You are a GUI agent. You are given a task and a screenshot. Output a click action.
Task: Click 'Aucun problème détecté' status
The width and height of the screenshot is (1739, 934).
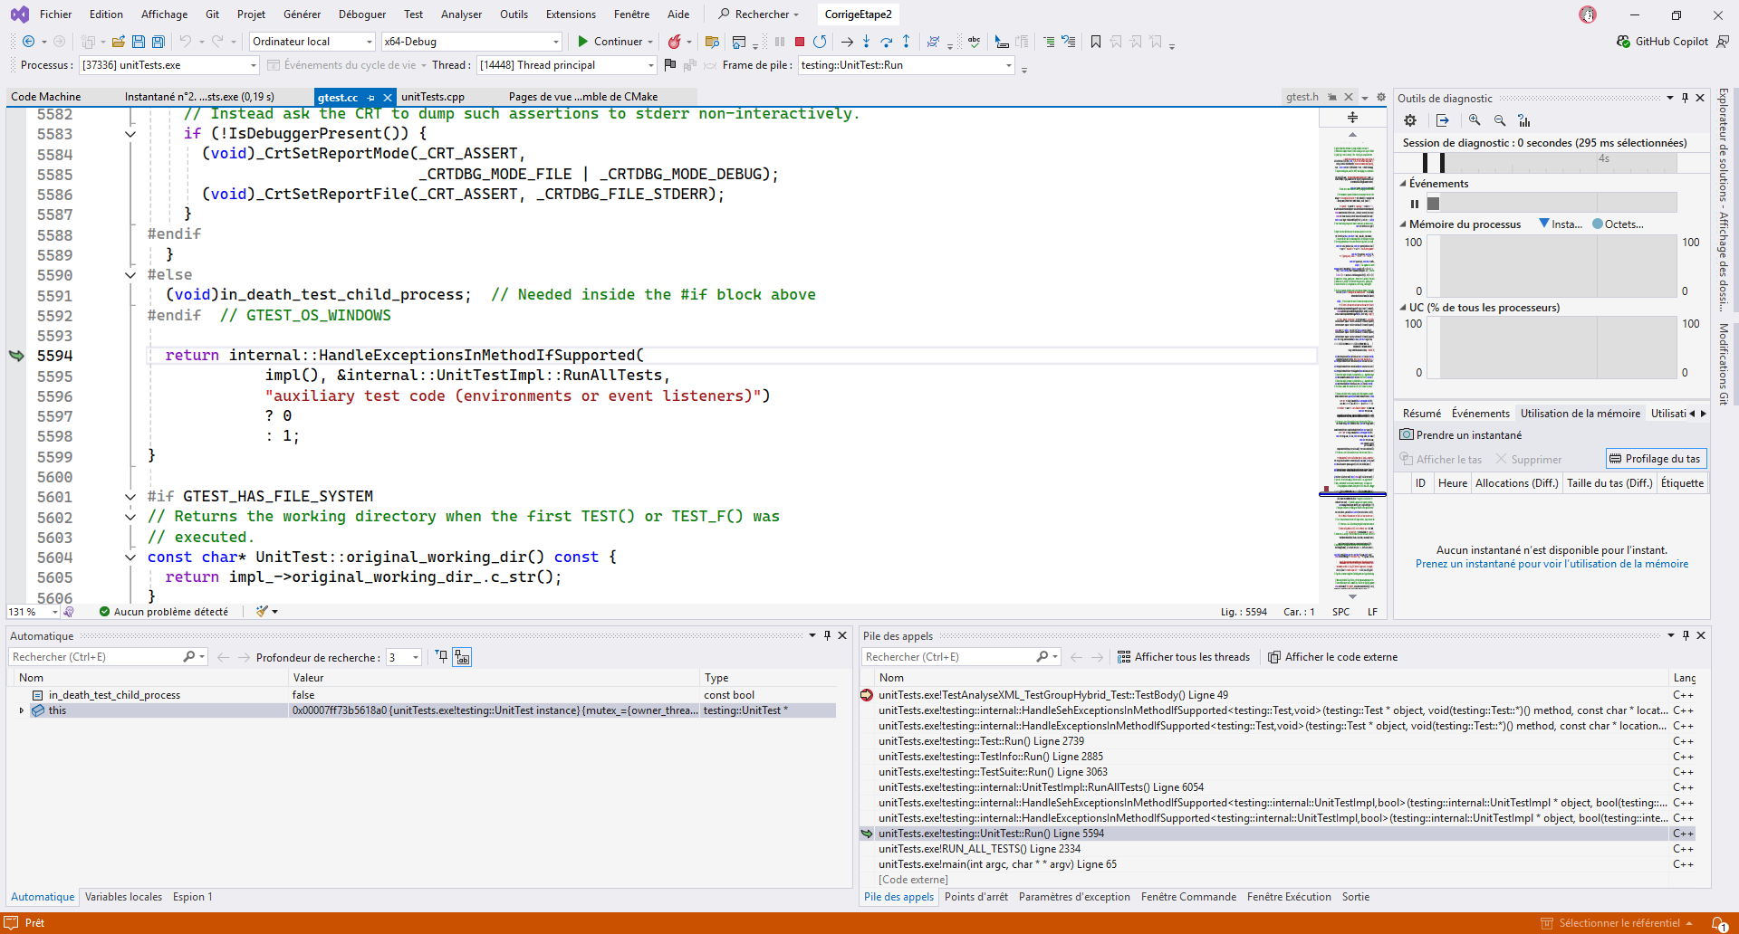tap(164, 612)
